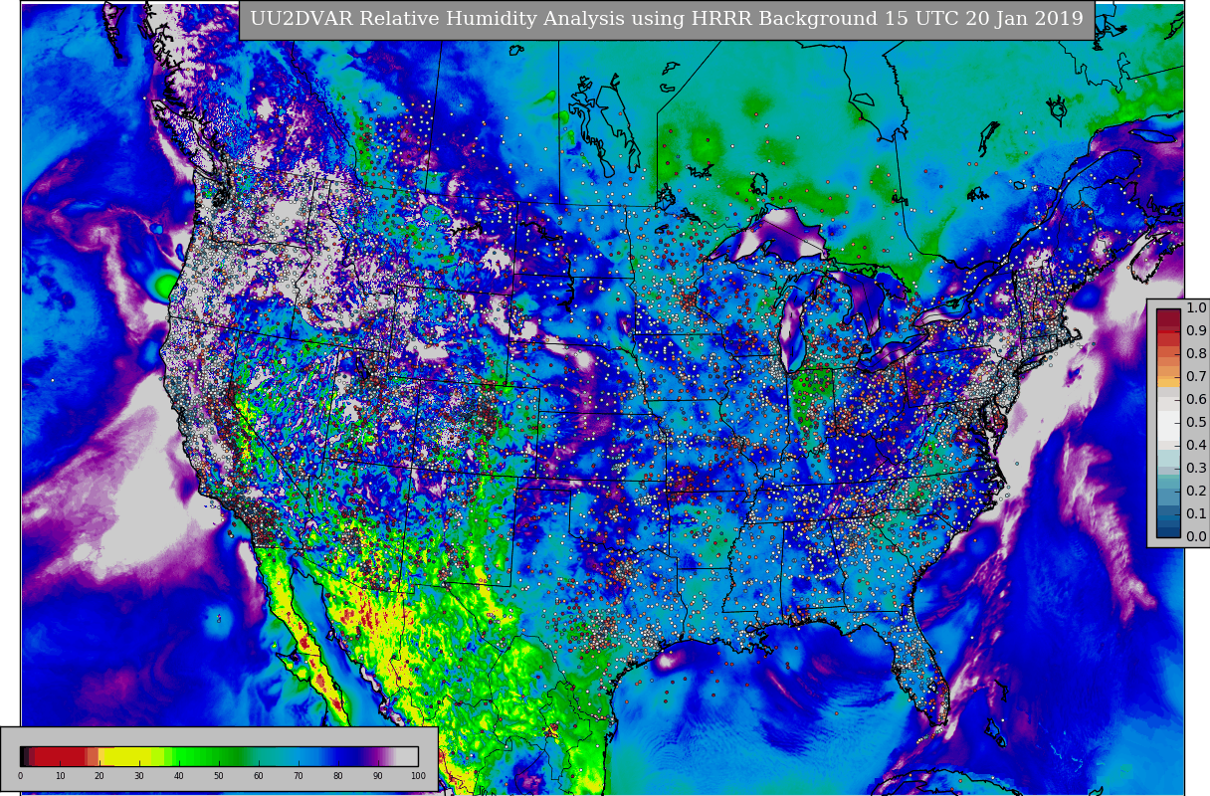This screenshot has width=1210, height=796.
Task: Click the 0.4 label on right colorbar
Action: tap(1196, 446)
